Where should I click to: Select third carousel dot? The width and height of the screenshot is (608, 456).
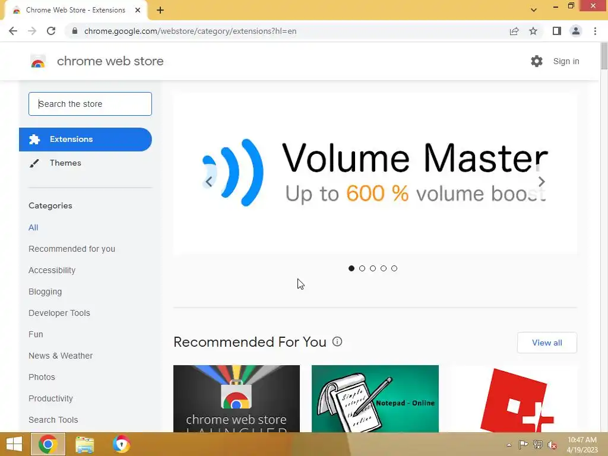pyautogui.click(x=373, y=268)
